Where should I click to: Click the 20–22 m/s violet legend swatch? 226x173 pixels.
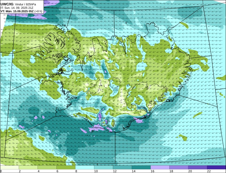[198, 167]
